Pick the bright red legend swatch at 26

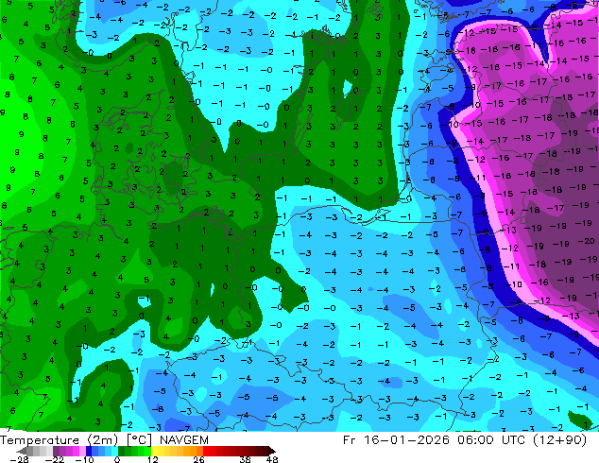pos(206,451)
